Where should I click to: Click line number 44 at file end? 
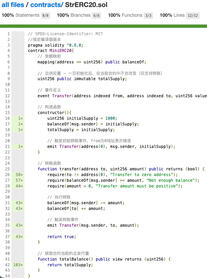pos(7,276)
